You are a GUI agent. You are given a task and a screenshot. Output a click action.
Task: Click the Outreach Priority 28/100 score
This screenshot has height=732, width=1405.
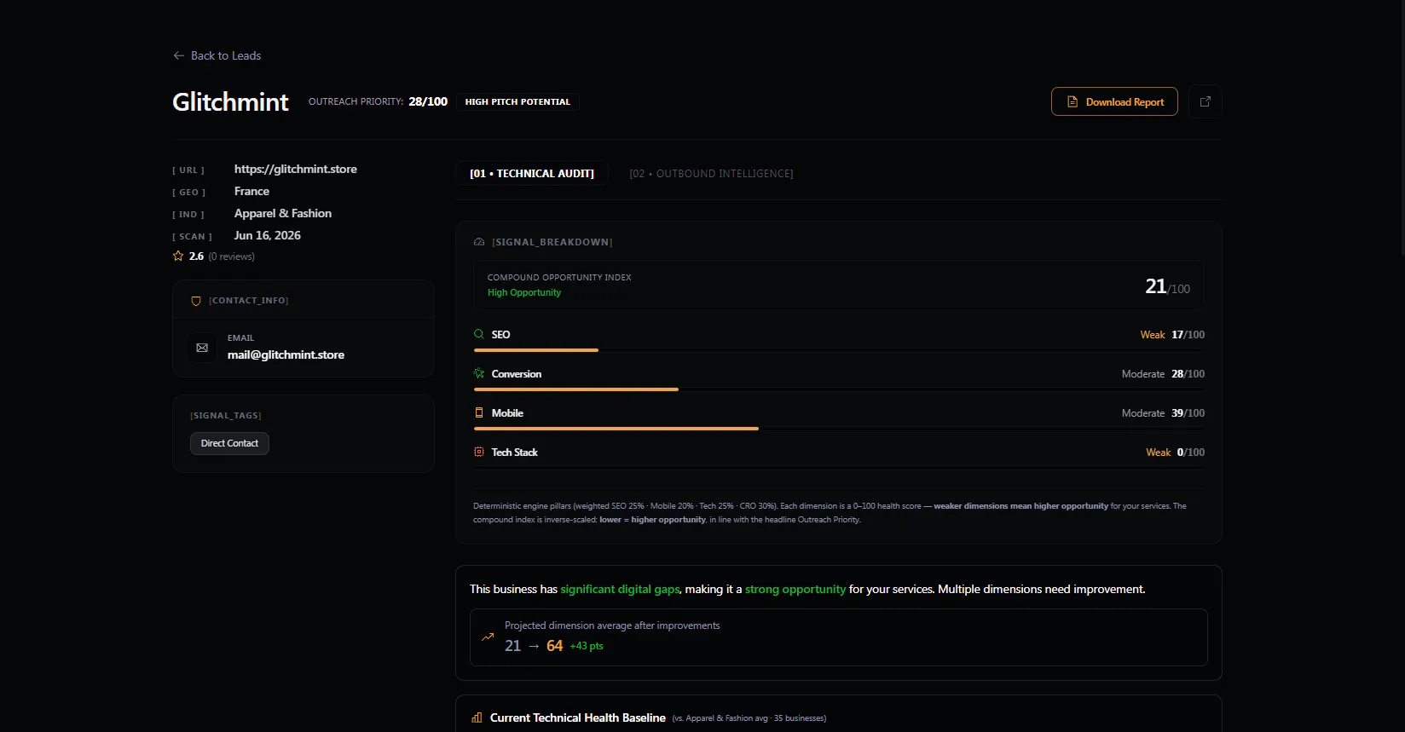pyautogui.click(x=378, y=101)
